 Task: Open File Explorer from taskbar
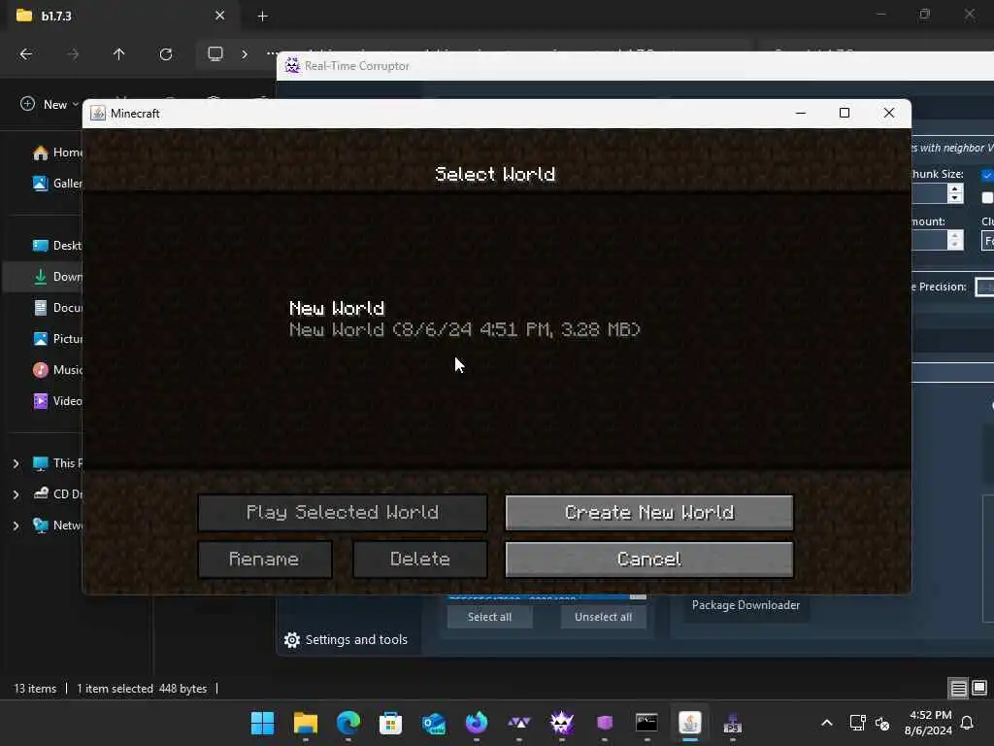click(x=306, y=723)
